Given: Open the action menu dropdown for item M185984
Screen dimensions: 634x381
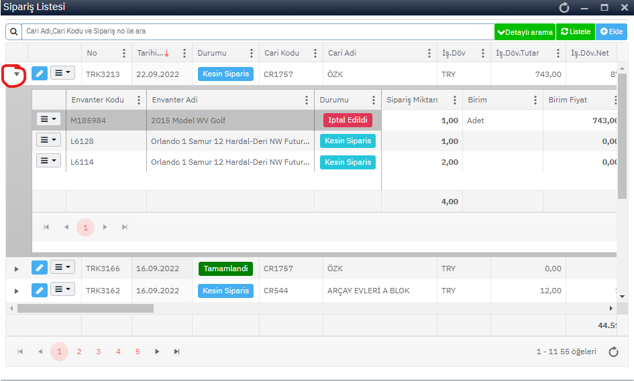Looking at the screenshot, I should click(48, 119).
